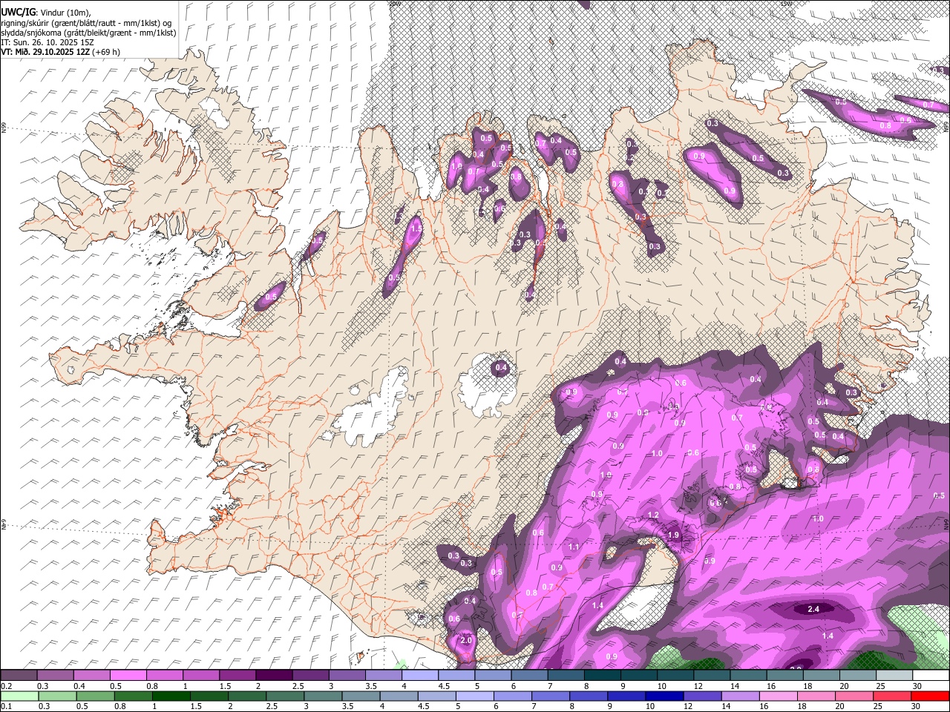Click the 1.9 precipitation value on the map
Viewport: 950px width, 712px height.
[x=674, y=535]
